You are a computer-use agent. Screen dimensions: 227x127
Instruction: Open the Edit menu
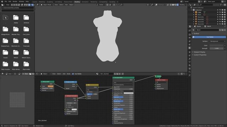[10, 1]
